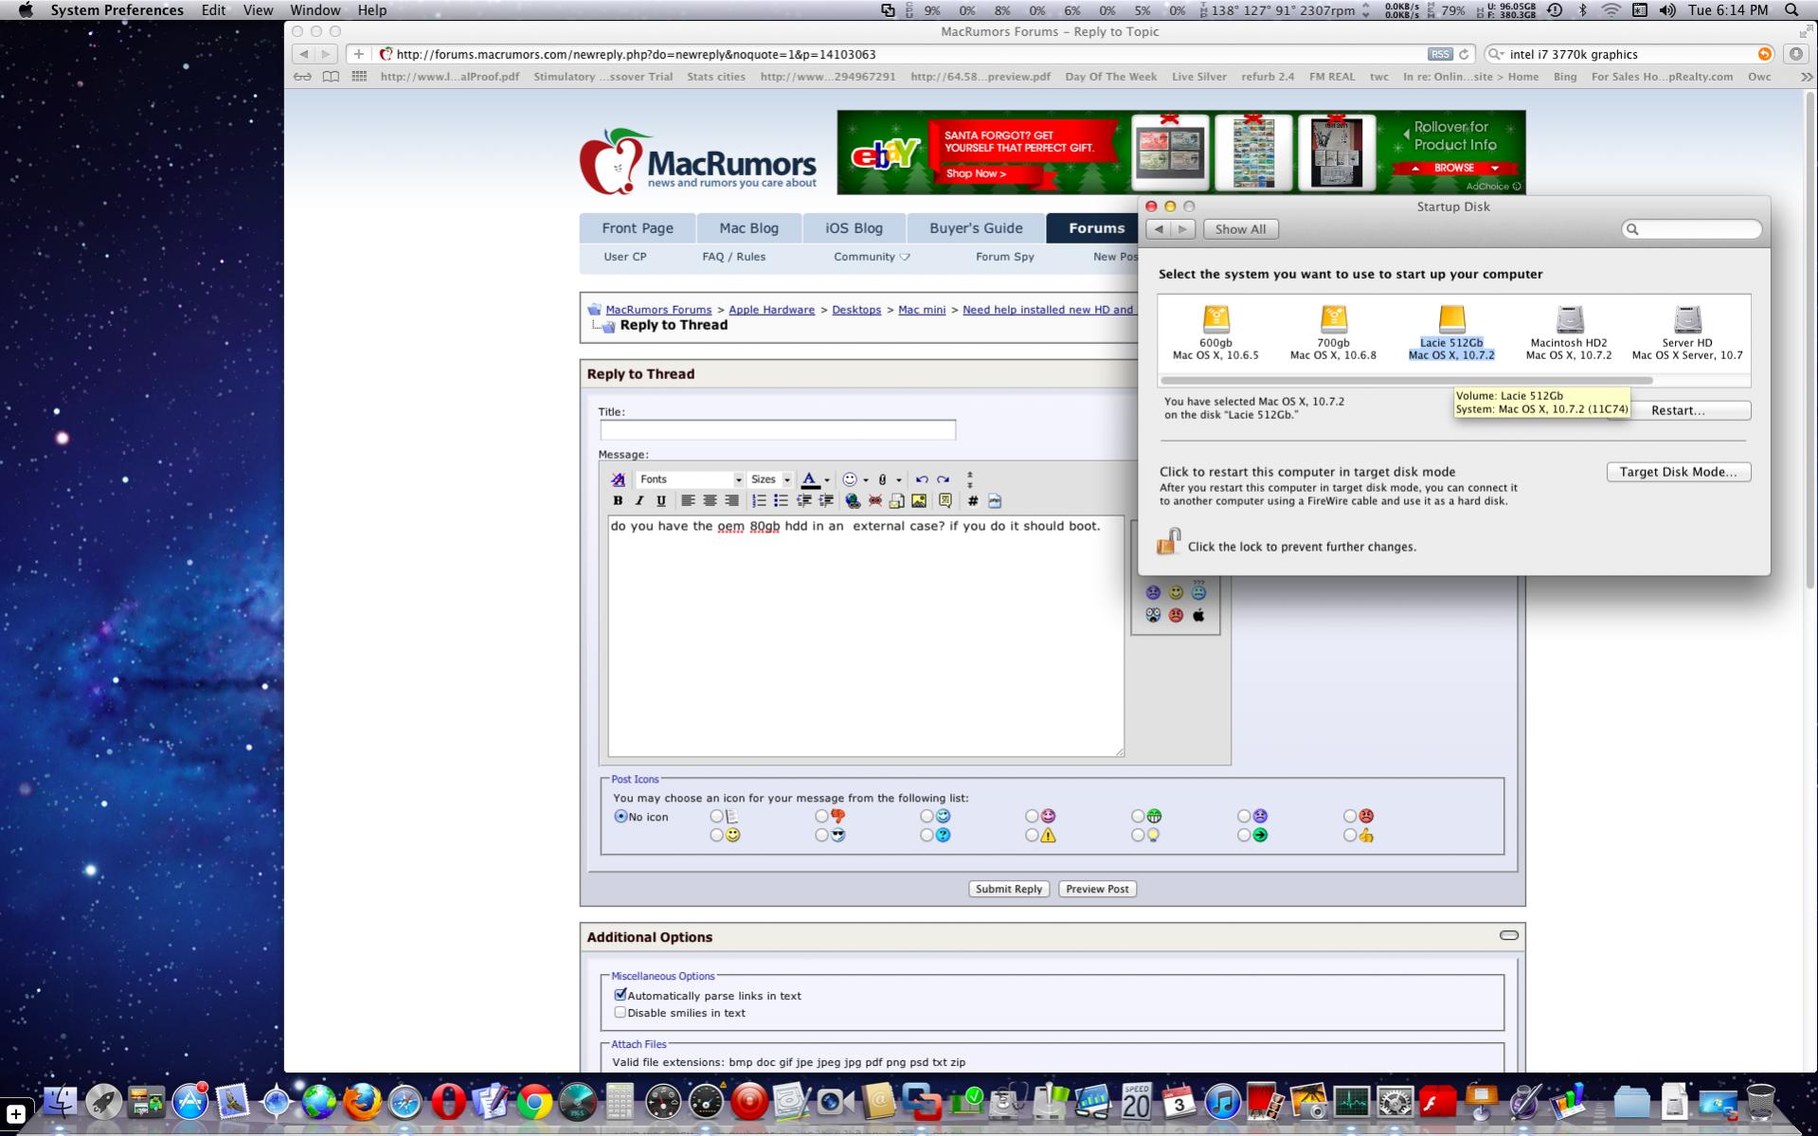Open the Fonts dropdown in editor
Screen dimensions: 1818x1136
coord(690,479)
